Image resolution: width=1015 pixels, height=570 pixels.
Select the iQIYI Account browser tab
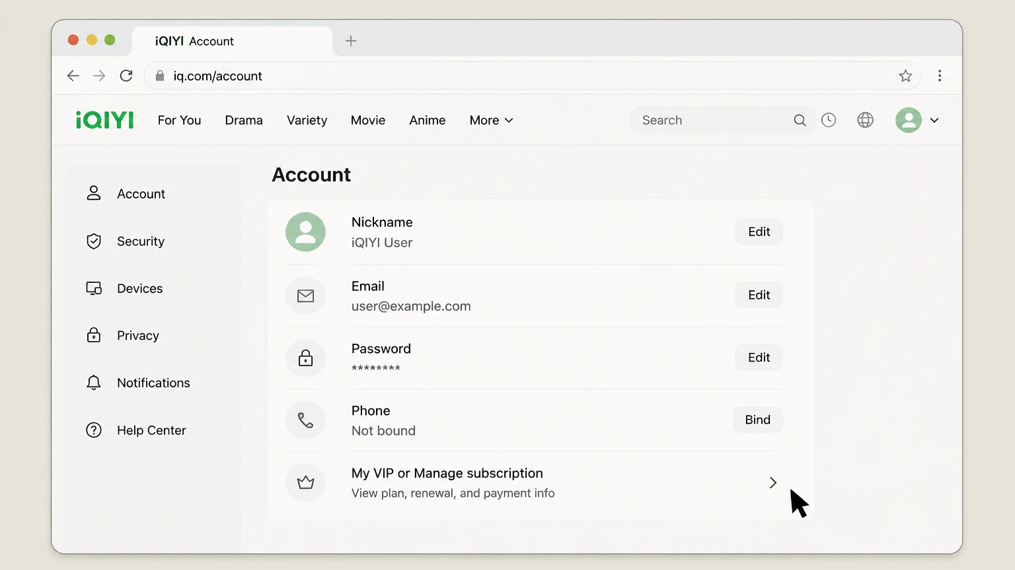[x=233, y=41]
